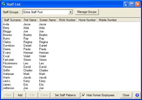Click first name Aida
The width and height of the screenshot is (142, 100).
[26, 28]
